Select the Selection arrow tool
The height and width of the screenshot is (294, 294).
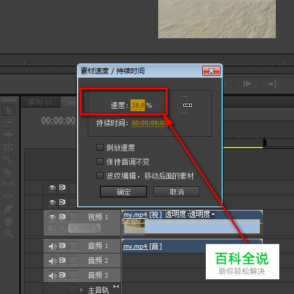point(8,111)
